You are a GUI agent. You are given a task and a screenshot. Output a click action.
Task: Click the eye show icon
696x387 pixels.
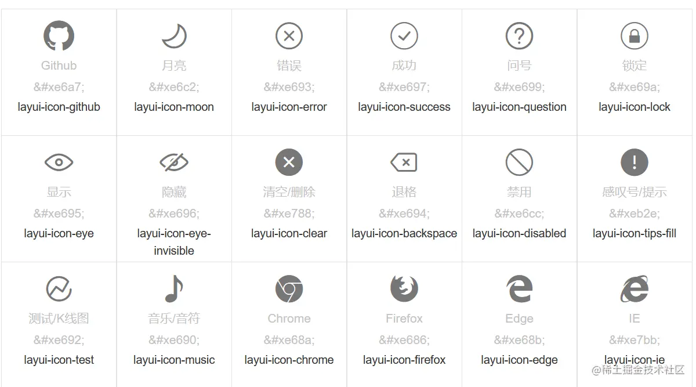coord(59,162)
